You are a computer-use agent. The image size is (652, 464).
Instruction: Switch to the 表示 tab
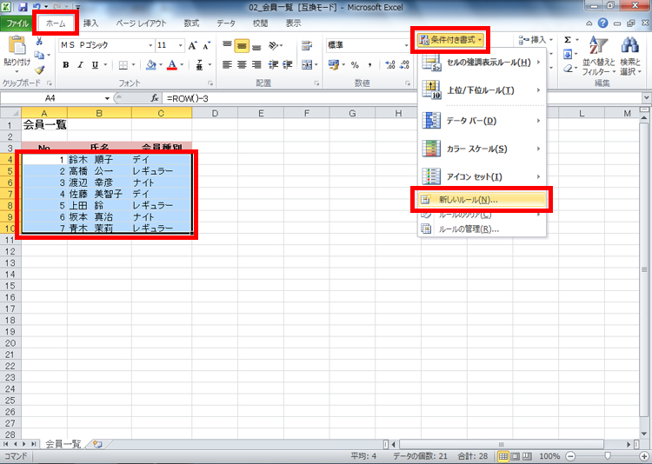coord(293,23)
